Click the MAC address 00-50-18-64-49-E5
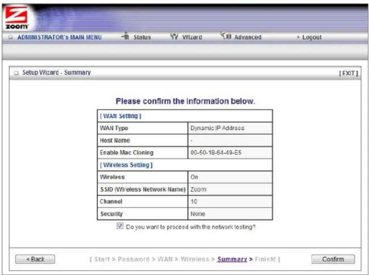The image size is (369, 275). (x=216, y=152)
